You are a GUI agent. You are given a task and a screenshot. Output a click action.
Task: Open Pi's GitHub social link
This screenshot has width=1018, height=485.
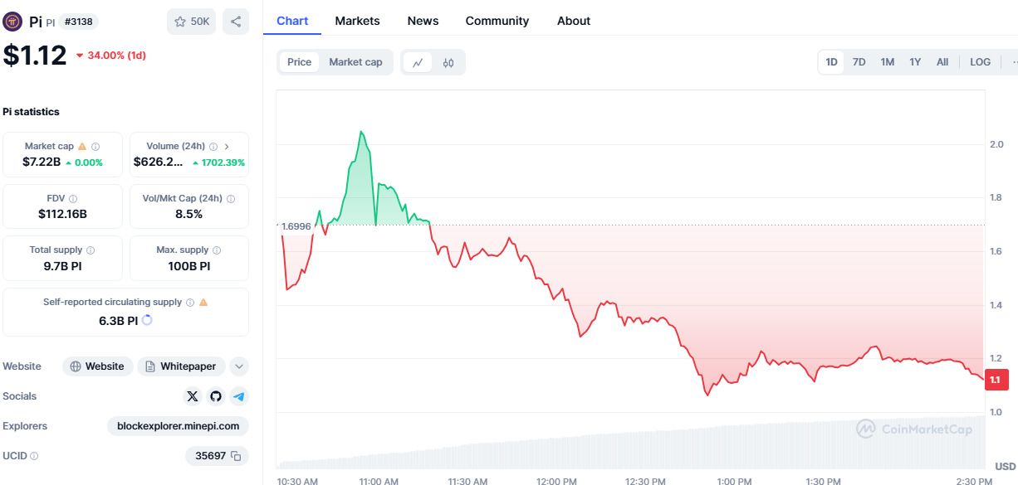tap(216, 396)
